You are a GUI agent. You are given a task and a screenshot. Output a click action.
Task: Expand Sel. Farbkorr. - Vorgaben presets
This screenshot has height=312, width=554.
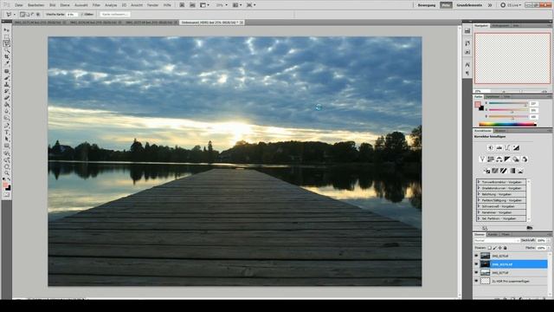pyautogui.click(x=479, y=218)
